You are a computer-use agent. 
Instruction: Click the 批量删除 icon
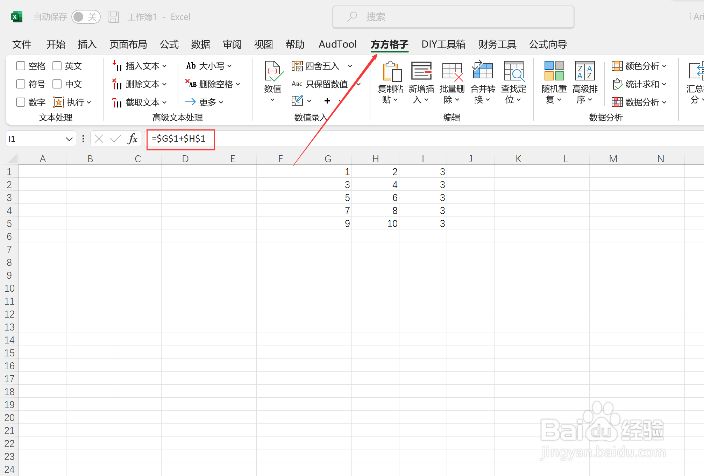[452, 71]
